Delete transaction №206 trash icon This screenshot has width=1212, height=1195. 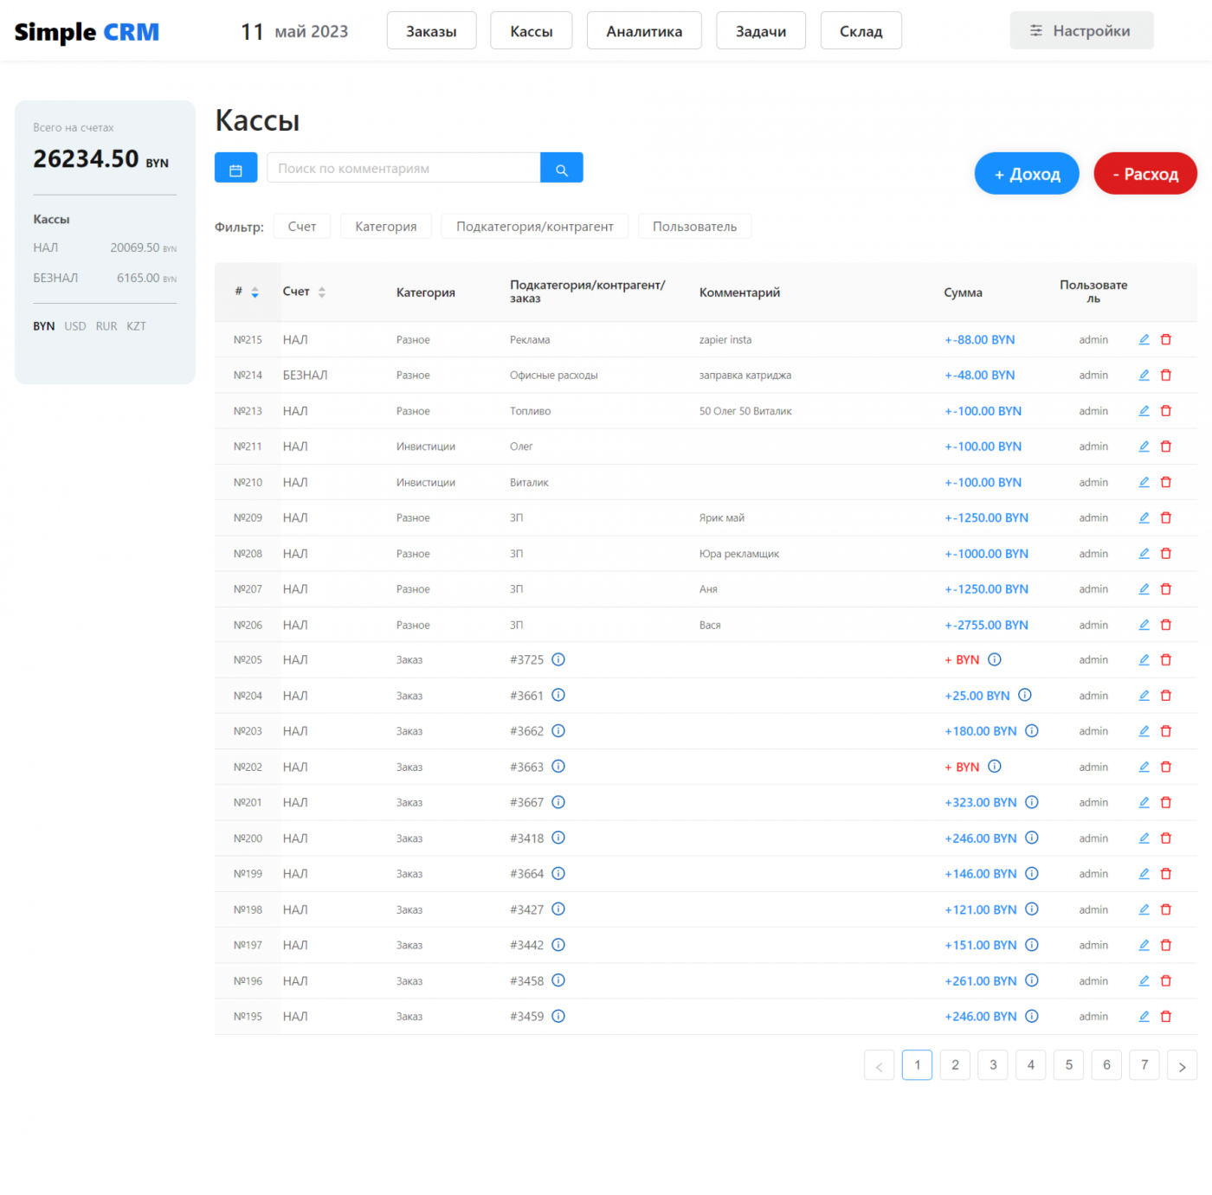click(x=1166, y=625)
